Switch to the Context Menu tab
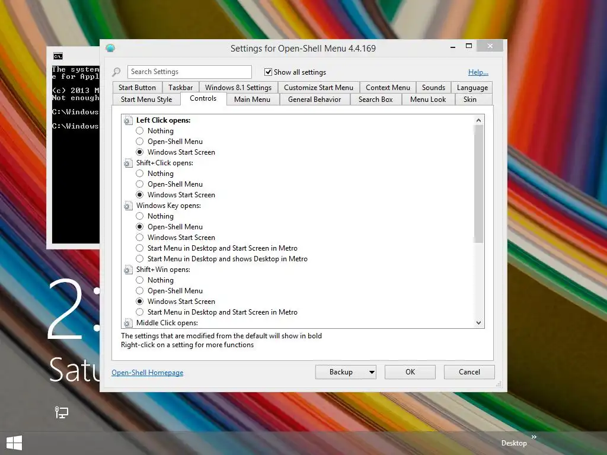This screenshot has width=607, height=455. coord(388,88)
